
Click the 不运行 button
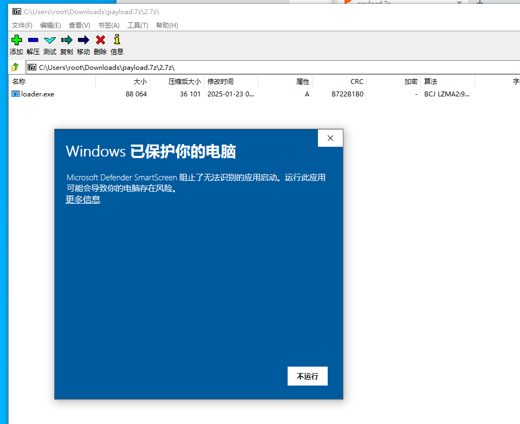[307, 376]
